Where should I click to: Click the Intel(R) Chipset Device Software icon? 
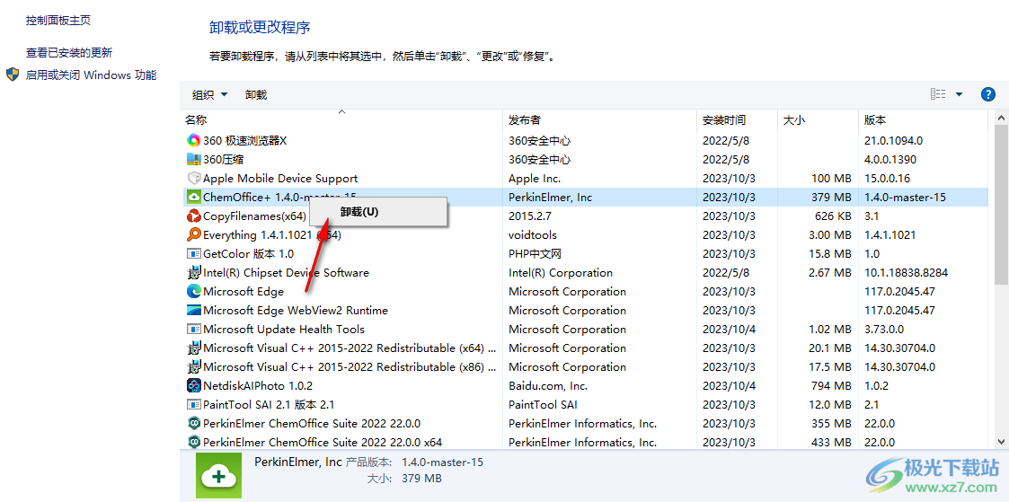coord(194,272)
